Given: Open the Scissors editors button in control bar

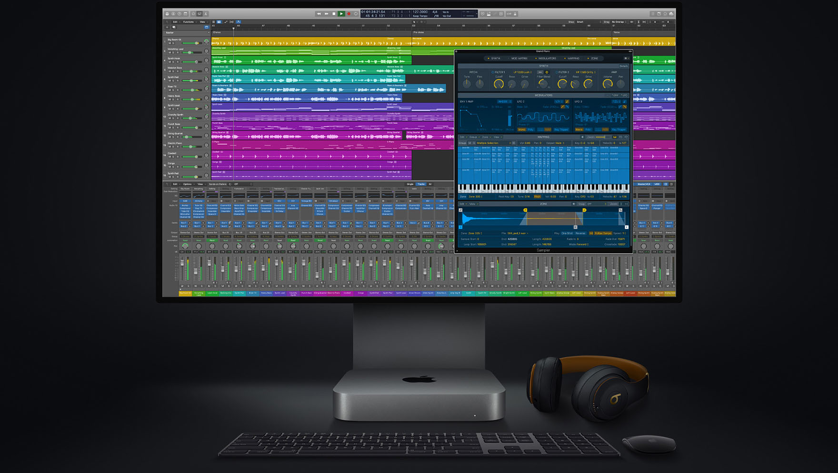Looking at the screenshot, I should pyautogui.click(x=206, y=14).
